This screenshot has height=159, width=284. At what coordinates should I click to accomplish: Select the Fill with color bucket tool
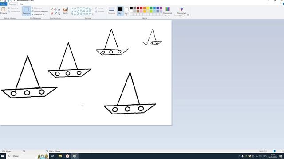55,9
